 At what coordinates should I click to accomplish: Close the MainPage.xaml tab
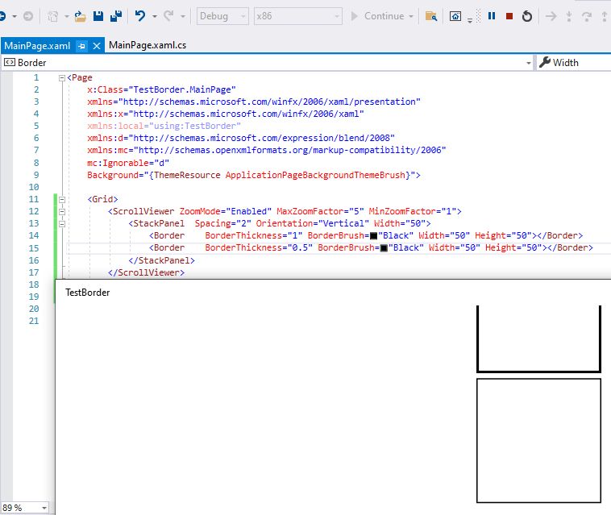click(x=97, y=46)
